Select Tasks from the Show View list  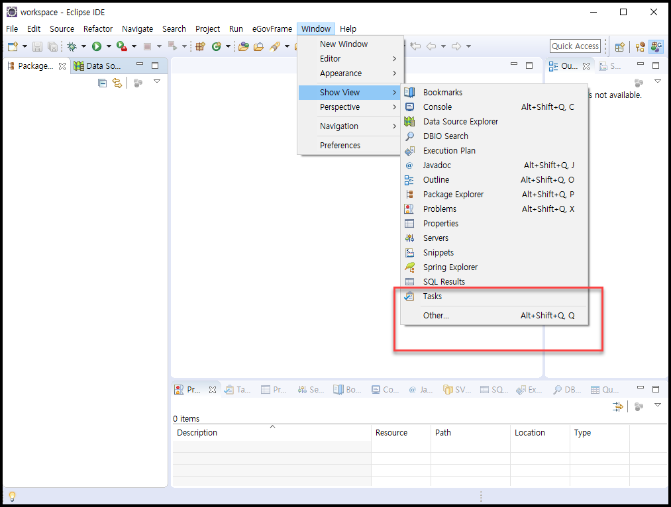click(x=494, y=297)
